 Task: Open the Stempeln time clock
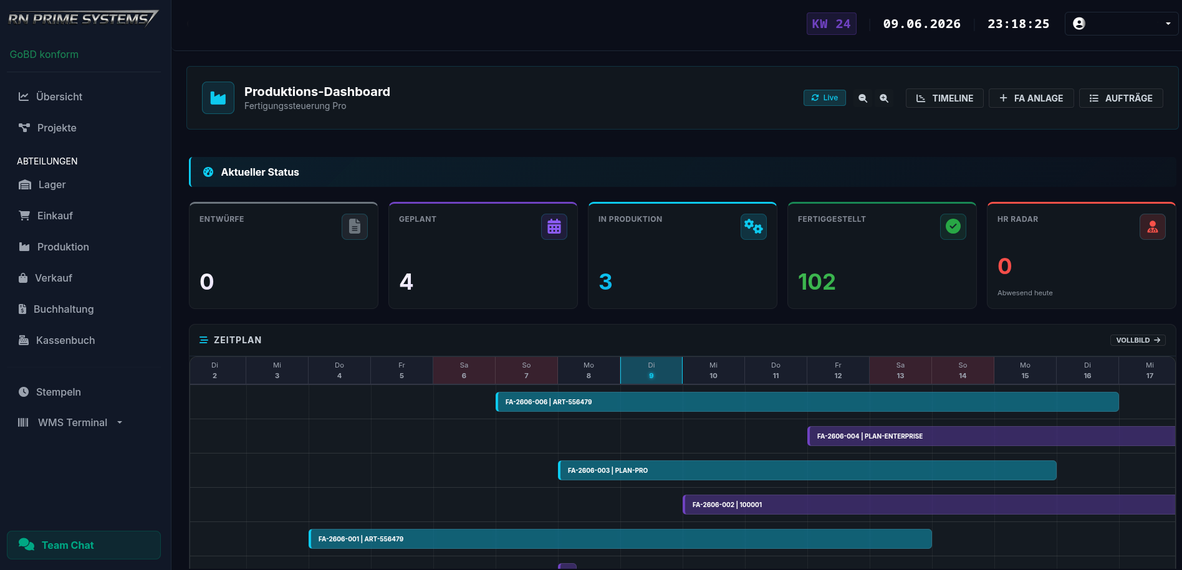click(84, 392)
